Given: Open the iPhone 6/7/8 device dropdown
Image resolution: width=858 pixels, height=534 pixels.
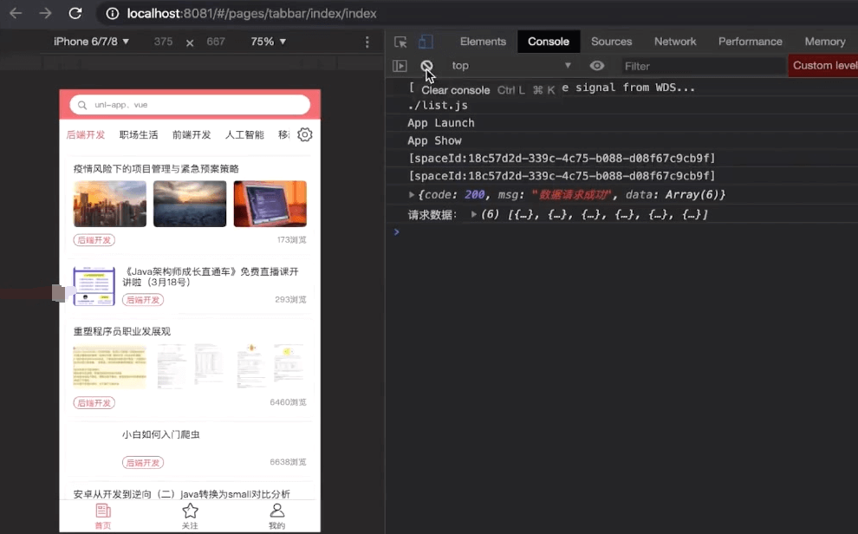Looking at the screenshot, I should coord(91,42).
